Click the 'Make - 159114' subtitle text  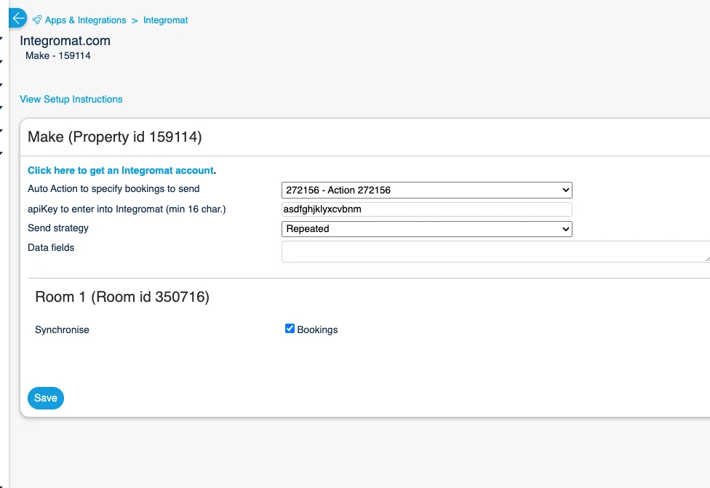[58, 56]
